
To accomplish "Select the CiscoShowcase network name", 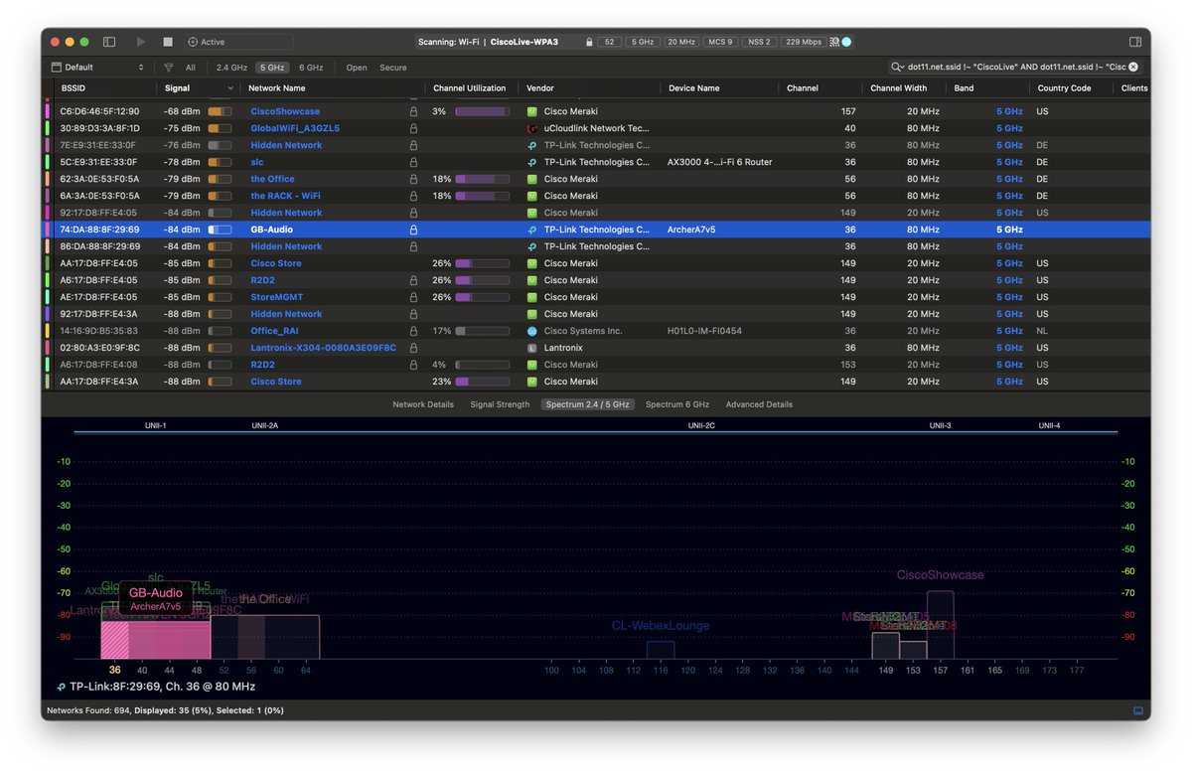I will pyautogui.click(x=285, y=111).
